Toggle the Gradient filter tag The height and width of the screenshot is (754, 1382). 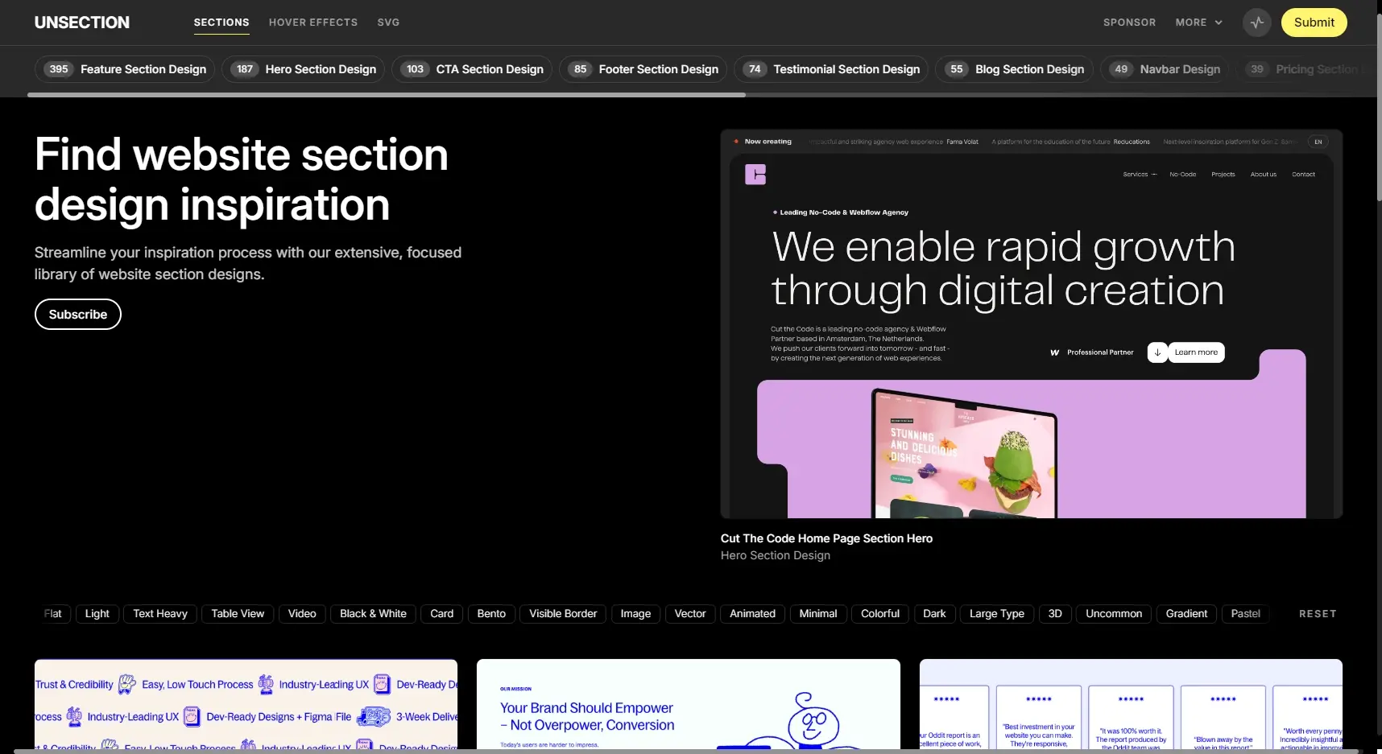(1186, 614)
